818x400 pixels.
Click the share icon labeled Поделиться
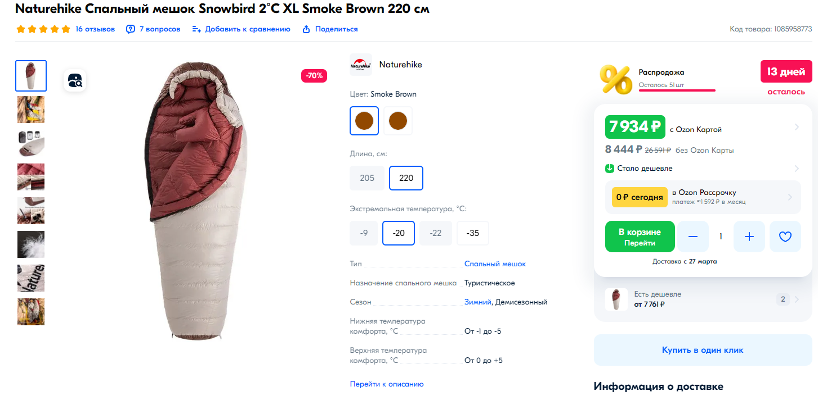(x=306, y=29)
